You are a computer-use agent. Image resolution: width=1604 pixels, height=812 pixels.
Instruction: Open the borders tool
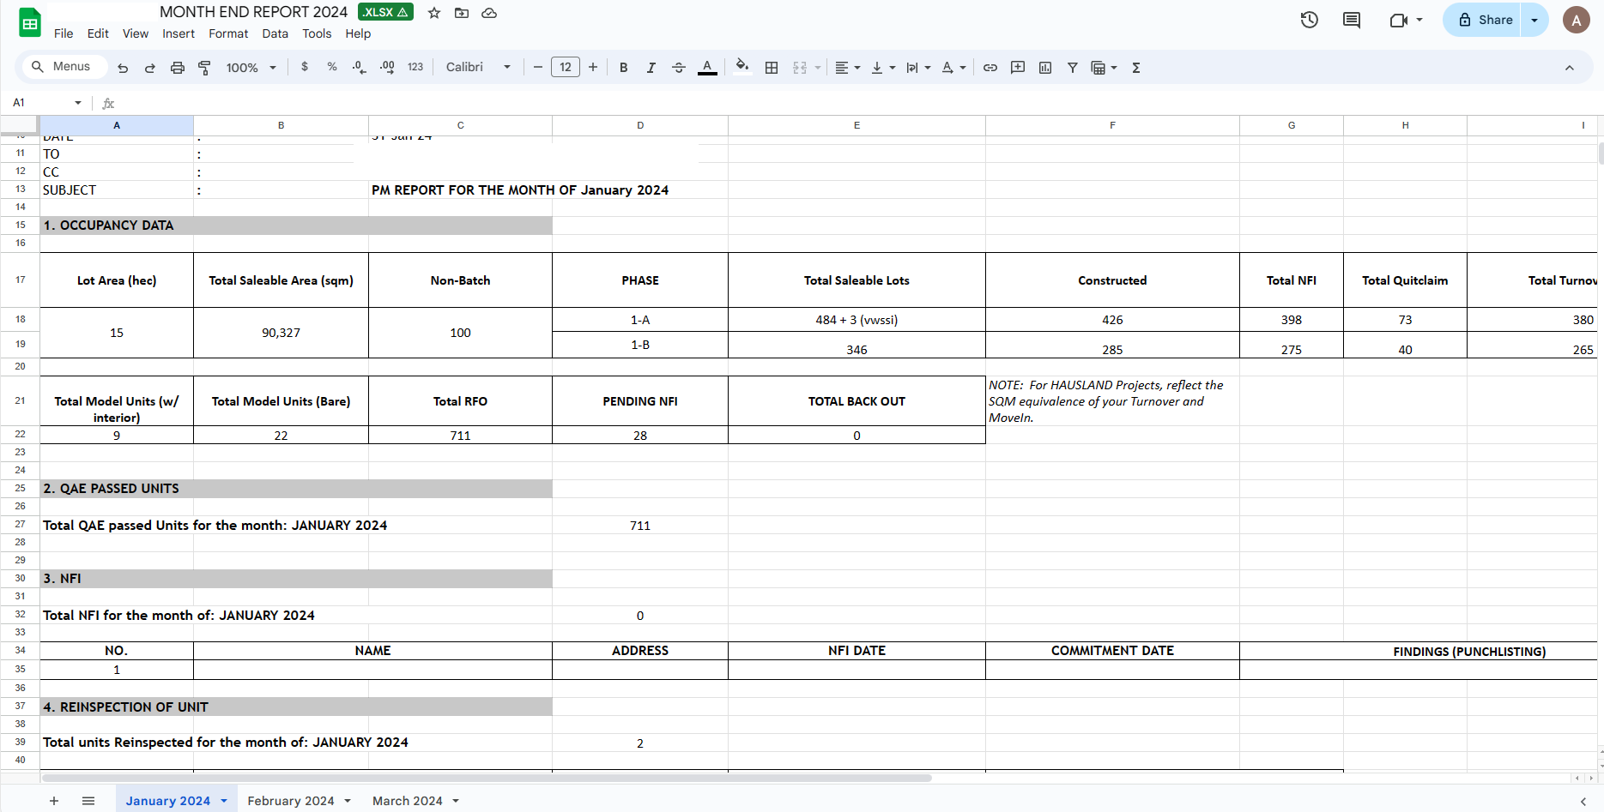coord(772,68)
